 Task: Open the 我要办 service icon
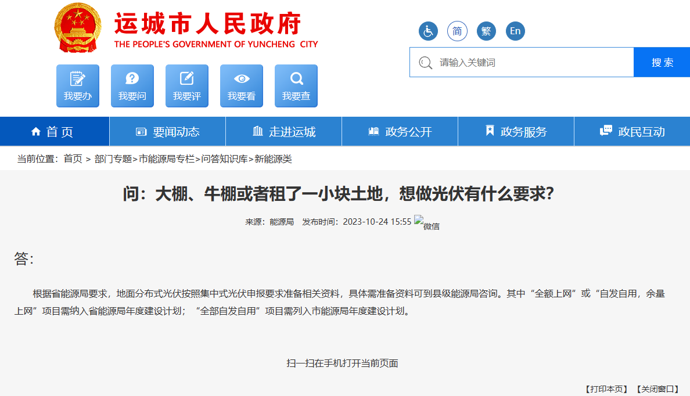click(x=78, y=86)
